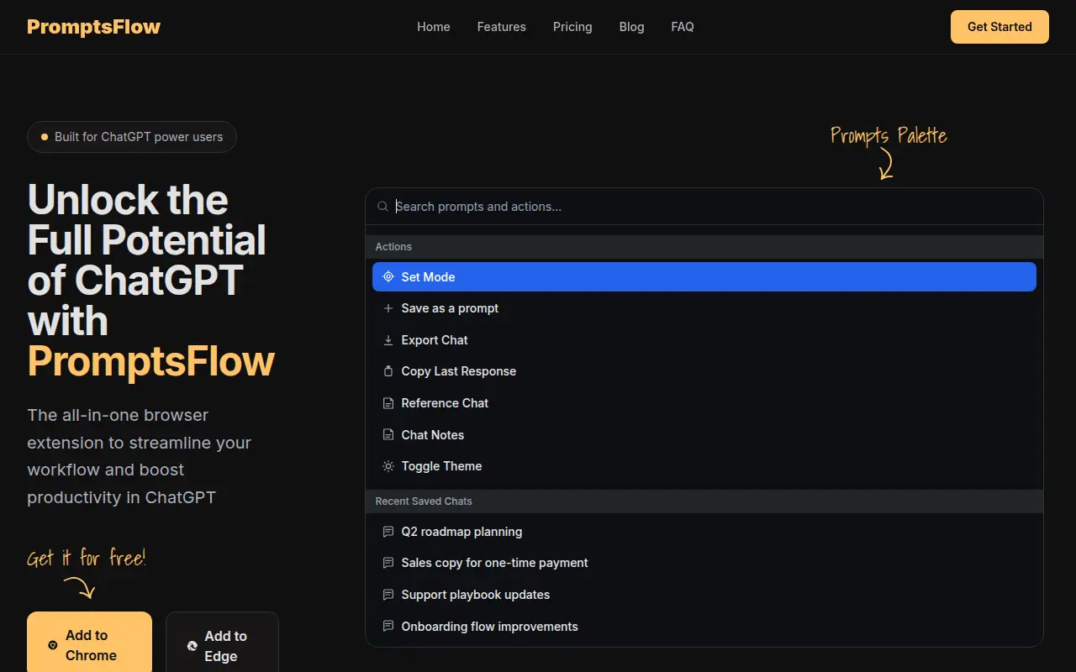Screen dimensions: 1076x672
Task: Click the clipboard icon for Copy Last Response
Action: tap(388, 371)
